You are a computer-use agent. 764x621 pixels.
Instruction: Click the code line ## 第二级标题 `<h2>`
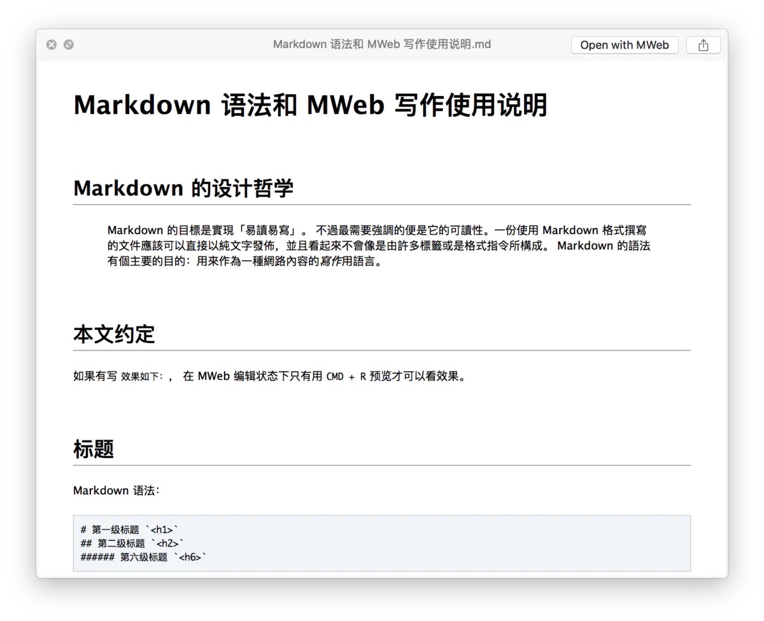[132, 543]
